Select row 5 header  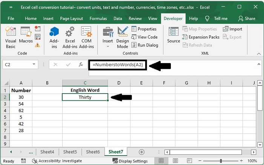point(5,117)
